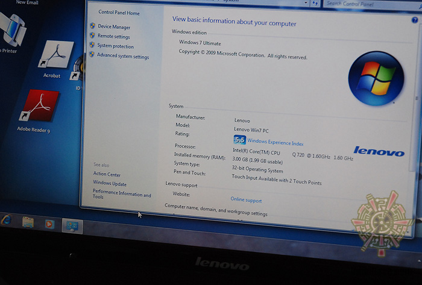The height and width of the screenshot is (285, 422).
Task: Open Remote settings link
Action: [x=113, y=36]
